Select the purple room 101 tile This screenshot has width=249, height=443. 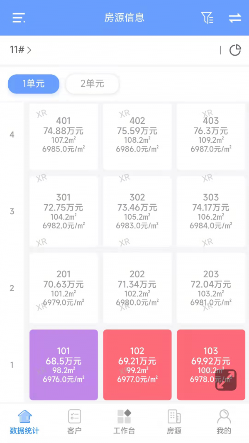(63, 365)
